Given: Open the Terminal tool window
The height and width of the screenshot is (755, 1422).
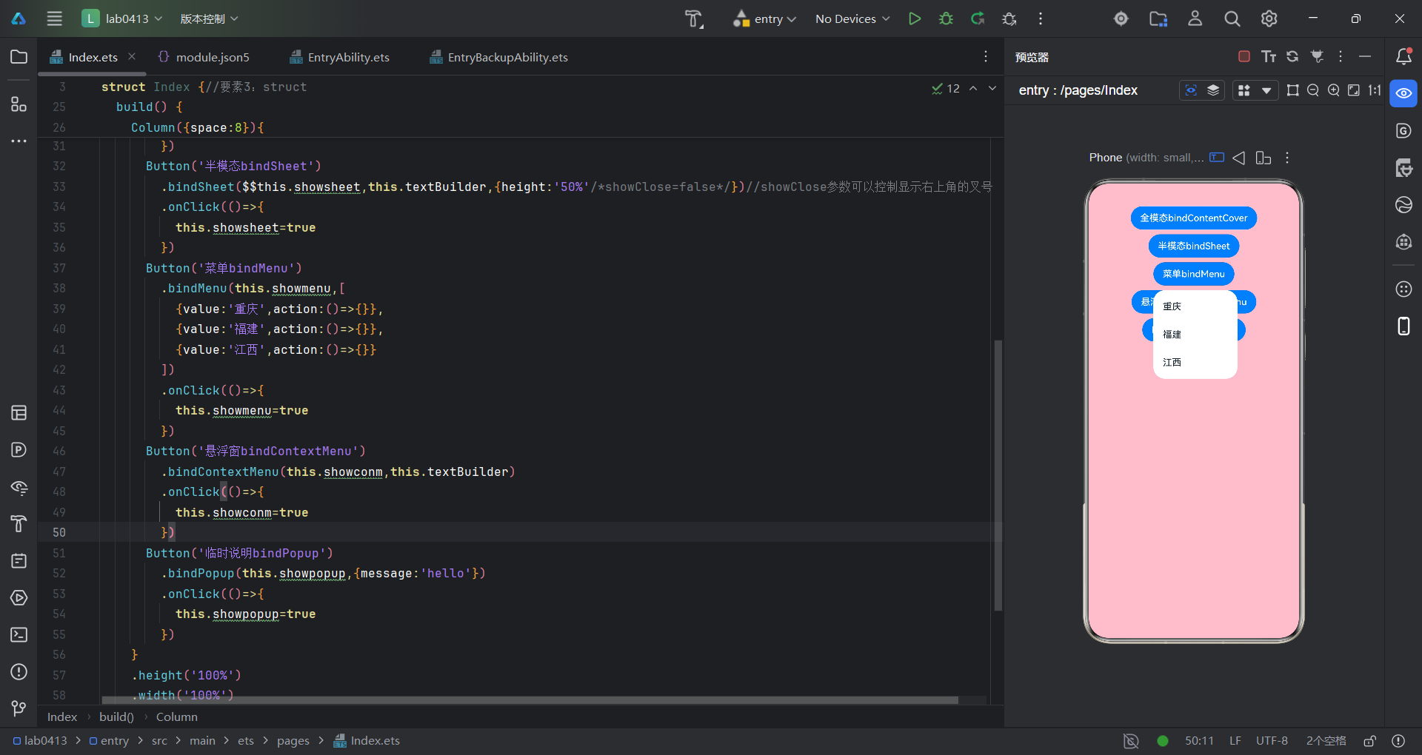Looking at the screenshot, I should click(19, 635).
